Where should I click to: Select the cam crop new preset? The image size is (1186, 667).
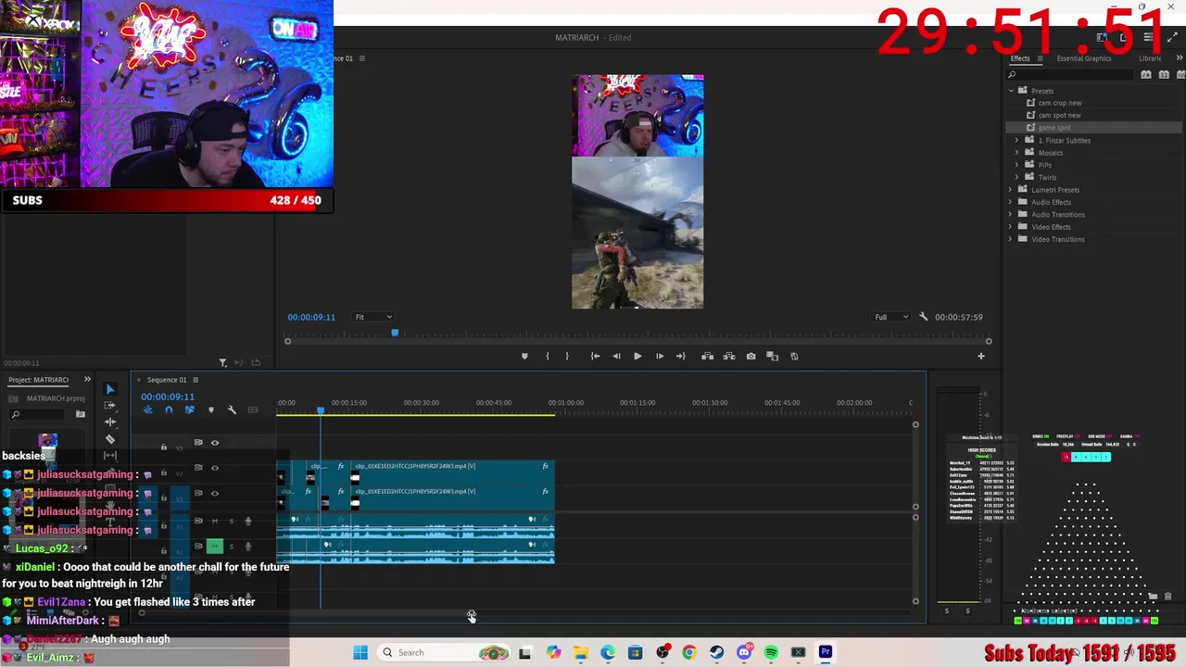tap(1059, 103)
